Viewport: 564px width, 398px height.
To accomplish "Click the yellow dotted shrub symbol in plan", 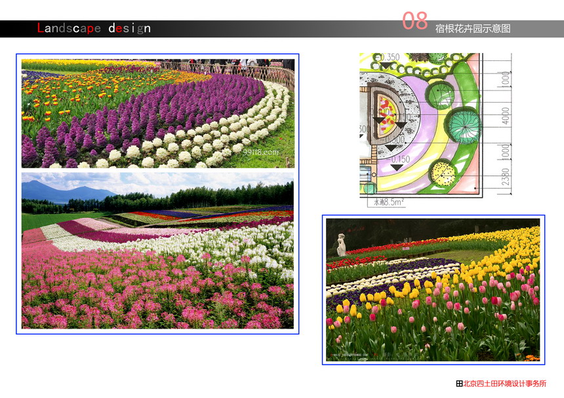I will pos(443,173).
